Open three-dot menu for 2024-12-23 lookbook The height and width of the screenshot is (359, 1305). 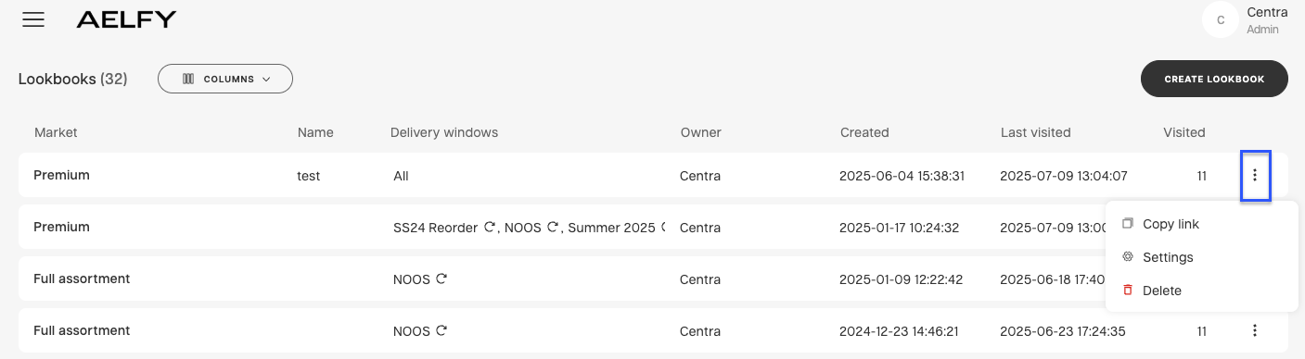coord(1255,330)
